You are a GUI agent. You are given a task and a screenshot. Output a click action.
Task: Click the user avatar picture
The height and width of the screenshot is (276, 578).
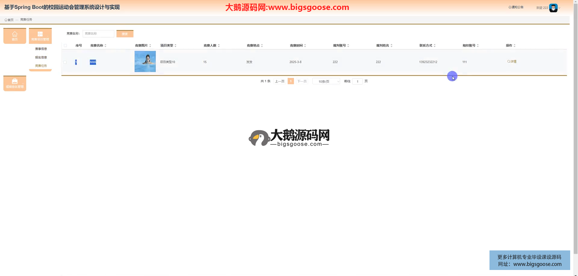click(x=553, y=8)
